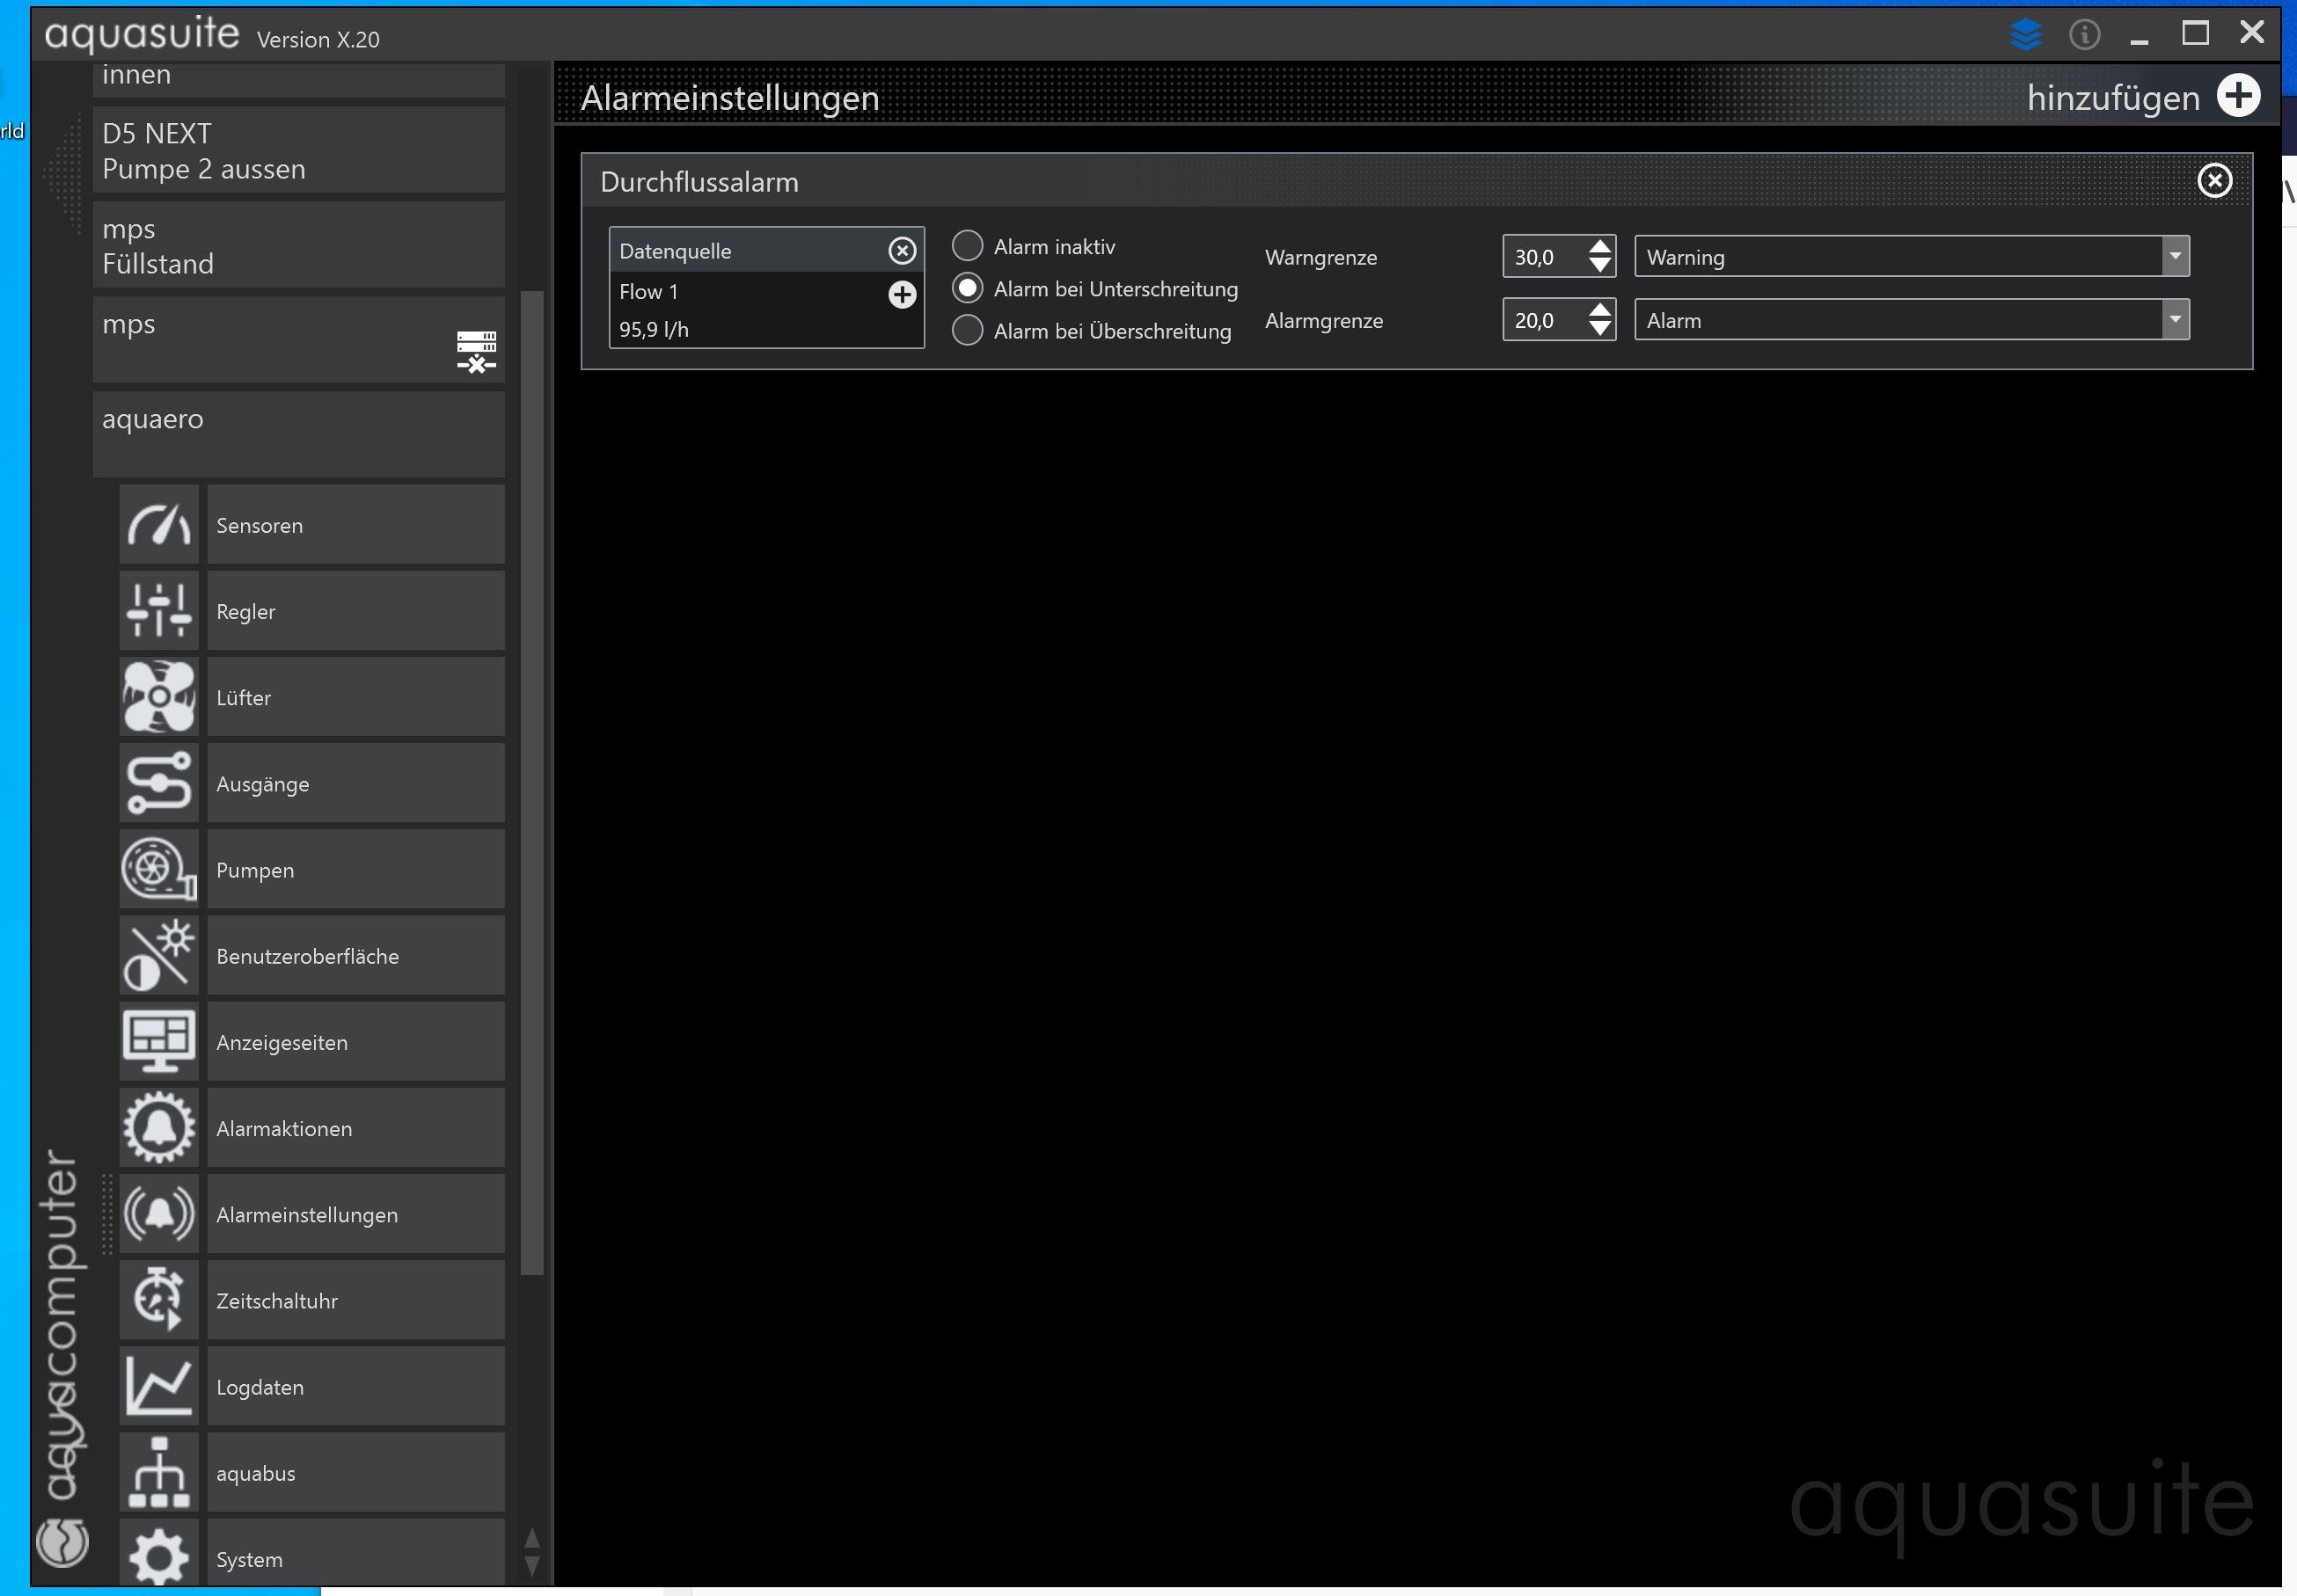
Task: Click the sidebar vertical scrollbar thumb
Action: pyautogui.click(x=531, y=782)
